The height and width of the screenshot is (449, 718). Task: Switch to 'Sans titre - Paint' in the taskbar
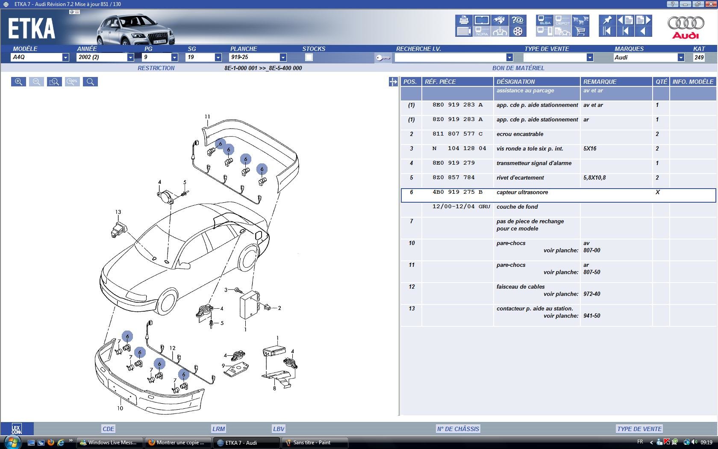click(314, 443)
